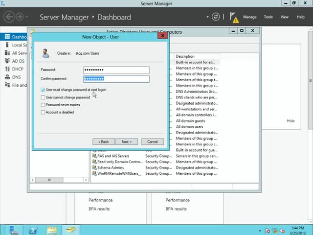Go back with the '< Back' button

(x=103, y=141)
